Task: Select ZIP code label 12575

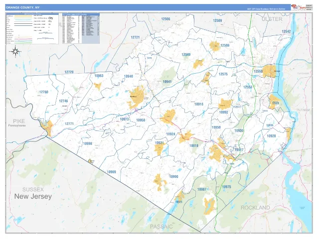Action: (x=223, y=74)
